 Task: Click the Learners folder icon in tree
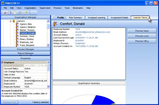tap(14, 21)
